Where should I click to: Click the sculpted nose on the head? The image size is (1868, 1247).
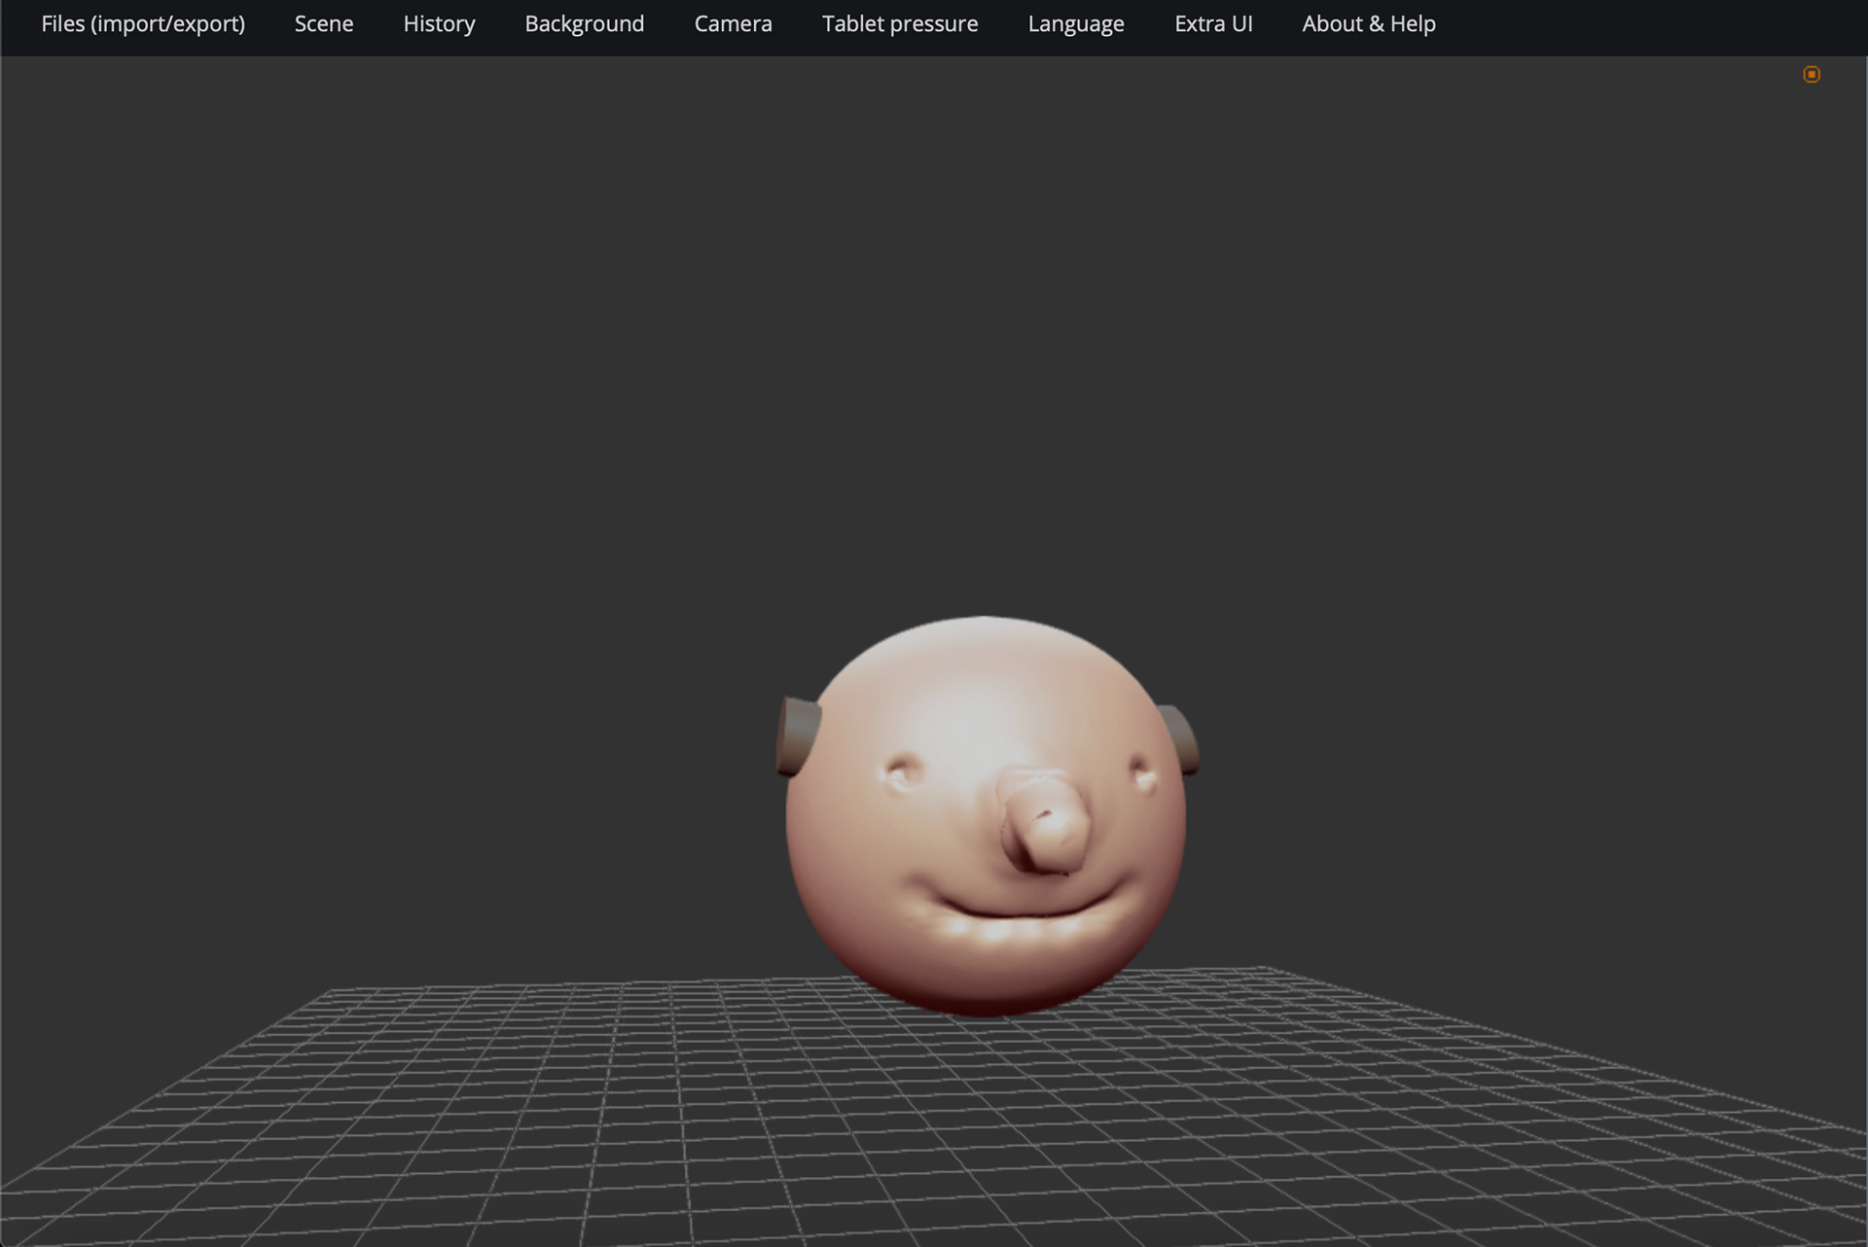click(1046, 822)
